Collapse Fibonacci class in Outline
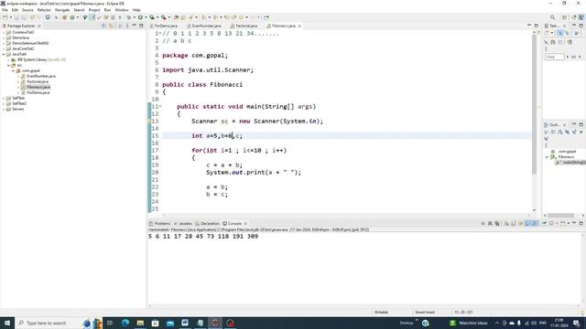586x329 pixels. coord(548,157)
